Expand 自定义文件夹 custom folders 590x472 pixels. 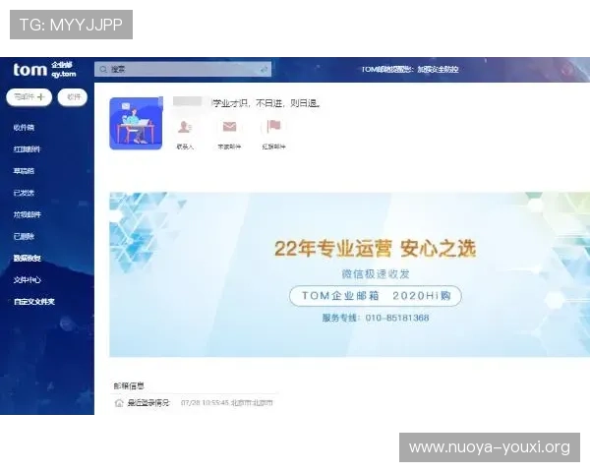(33, 302)
